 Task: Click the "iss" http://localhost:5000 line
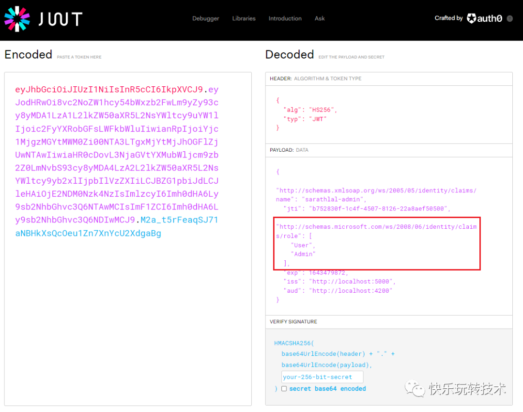point(339,282)
